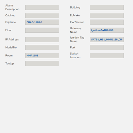The width and height of the screenshot is (133, 133).
Task: Click the Ignition Tag Name field
Action: pyautogui.click(x=107, y=40)
